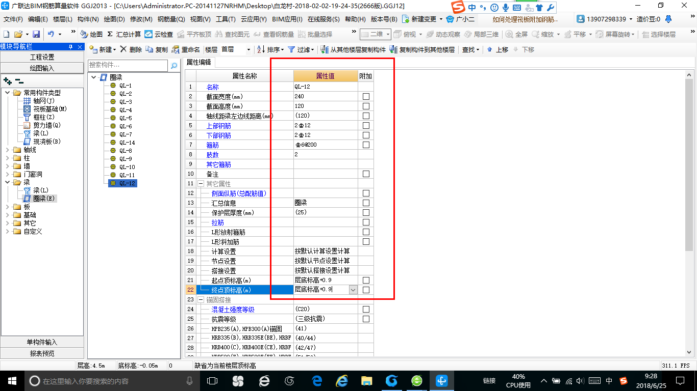
Task: Open Task View on taskbar
Action: tap(212, 380)
